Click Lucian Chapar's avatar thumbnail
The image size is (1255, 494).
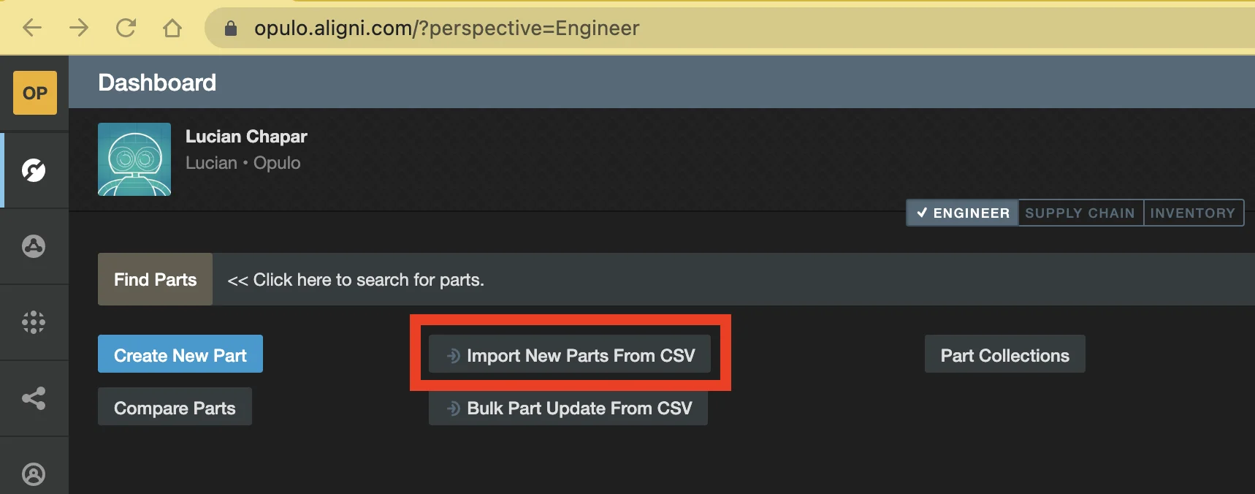pyautogui.click(x=134, y=159)
